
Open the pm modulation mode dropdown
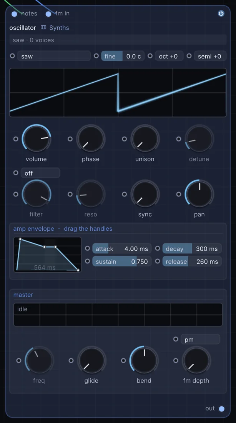pyautogui.click(x=200, y=340)
